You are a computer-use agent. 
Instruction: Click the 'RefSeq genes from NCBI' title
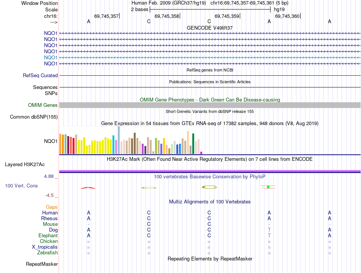(210, 70)
